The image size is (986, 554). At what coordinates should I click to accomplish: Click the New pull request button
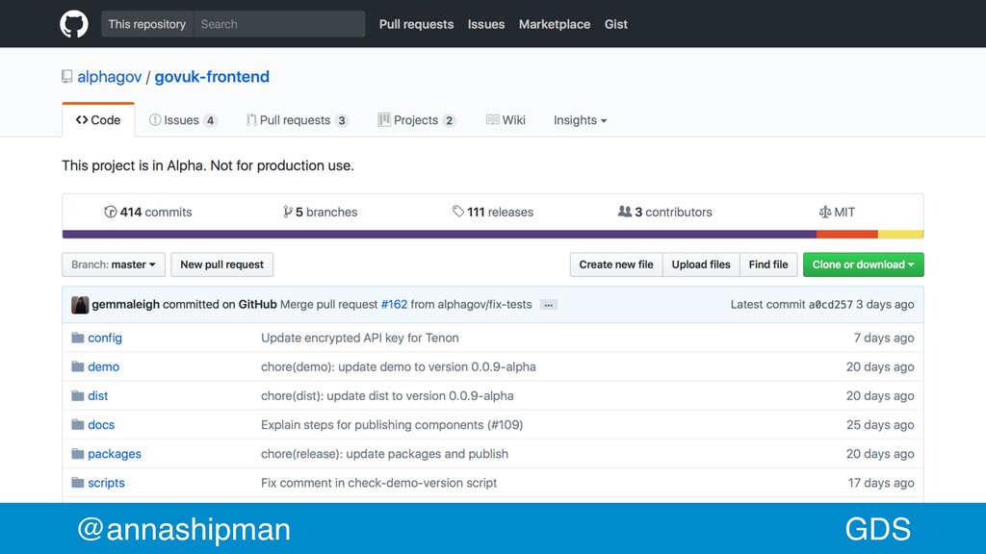tap(222, 264)
